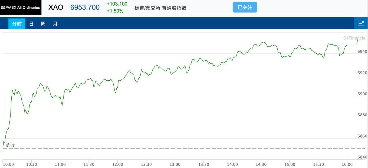
Task: Click the 10:30 time axis label
Action: pos(31,164)
